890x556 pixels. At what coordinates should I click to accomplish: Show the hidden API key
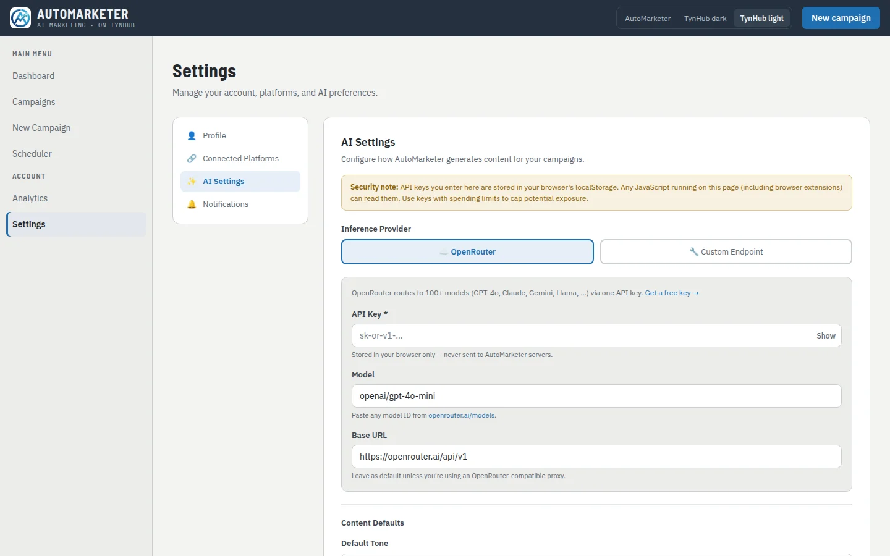[826, 336]
